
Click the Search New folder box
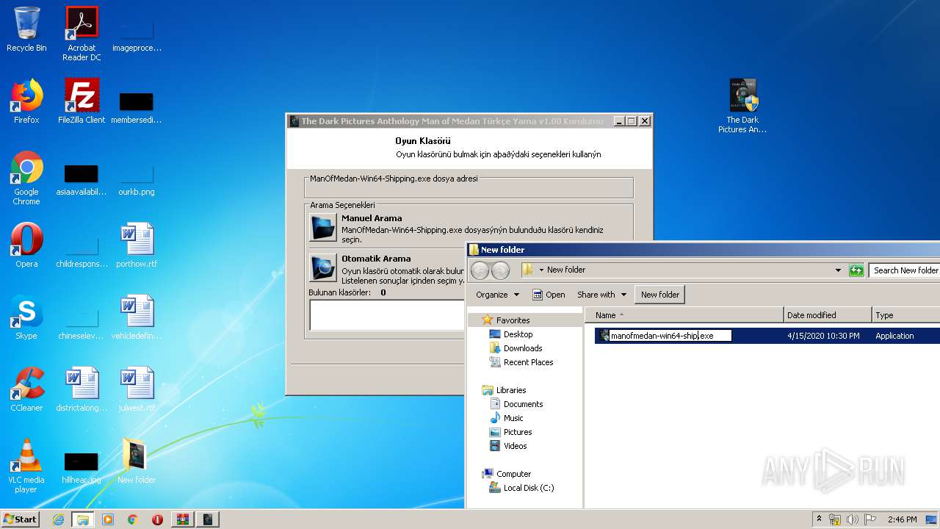pos(904,270)
